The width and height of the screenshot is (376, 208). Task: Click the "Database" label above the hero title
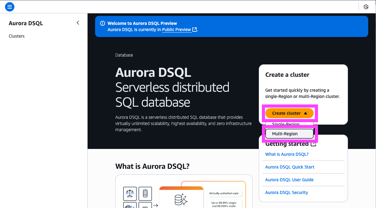[124, 55]
